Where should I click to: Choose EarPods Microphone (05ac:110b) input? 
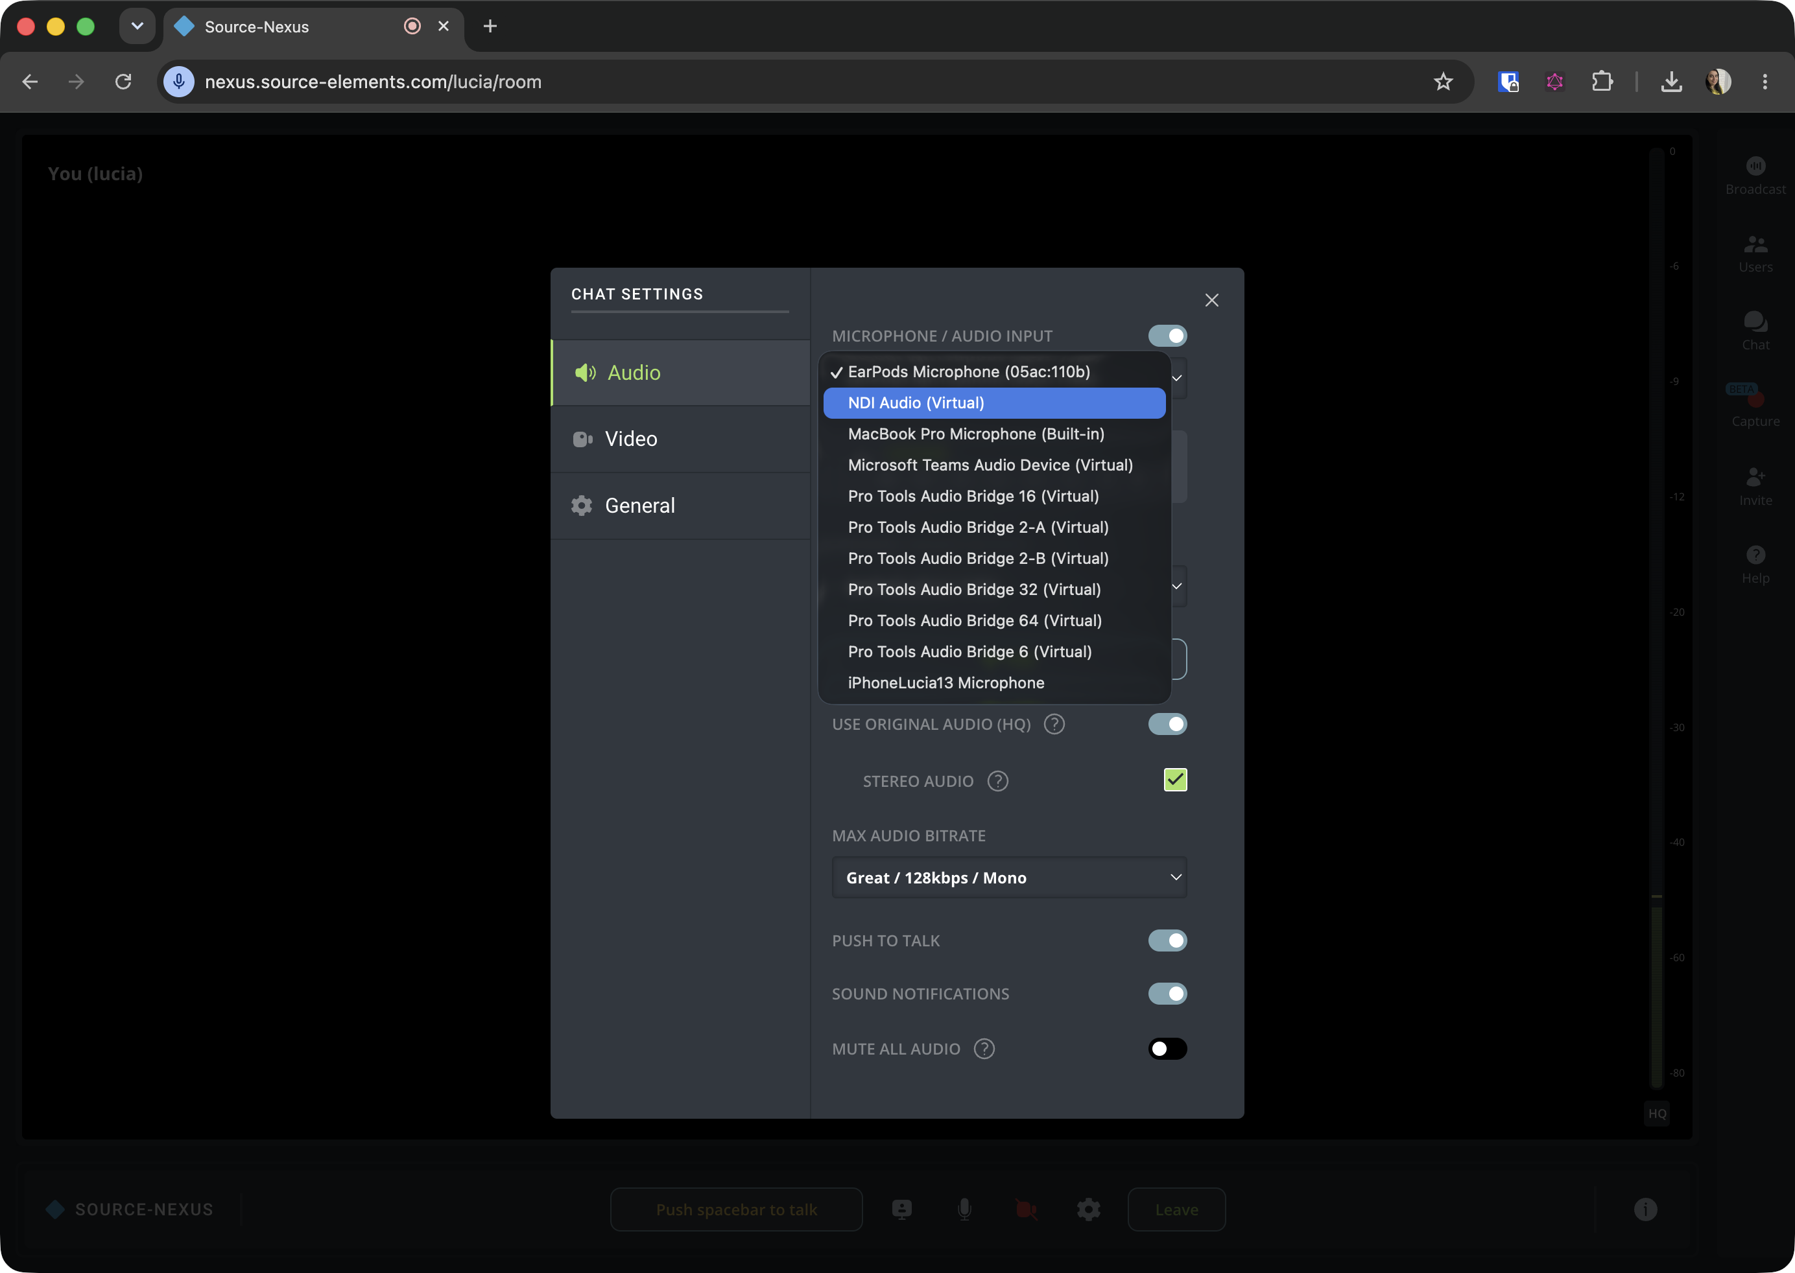click(993, 371)
